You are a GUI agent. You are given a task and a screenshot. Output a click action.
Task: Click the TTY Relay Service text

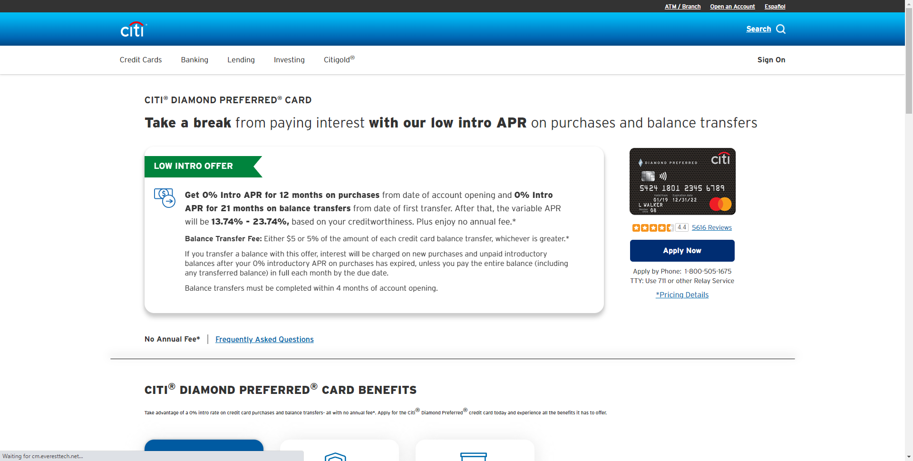click(682, 281)
